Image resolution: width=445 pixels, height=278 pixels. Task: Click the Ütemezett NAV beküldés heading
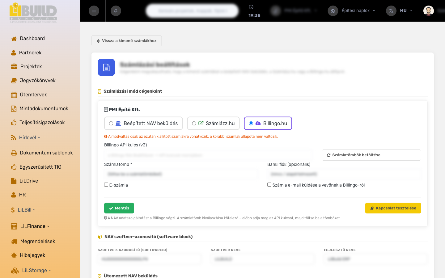point(131,276)
